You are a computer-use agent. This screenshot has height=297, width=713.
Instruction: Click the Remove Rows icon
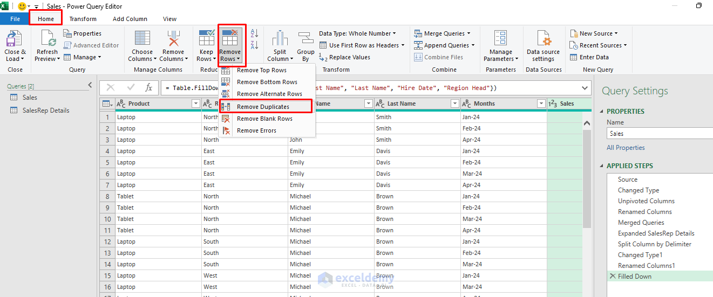pos(230,38)
